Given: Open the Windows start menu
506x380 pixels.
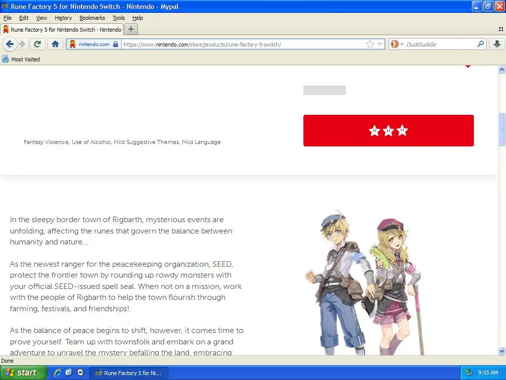Looking at the screenshot, I should point(23,373).
